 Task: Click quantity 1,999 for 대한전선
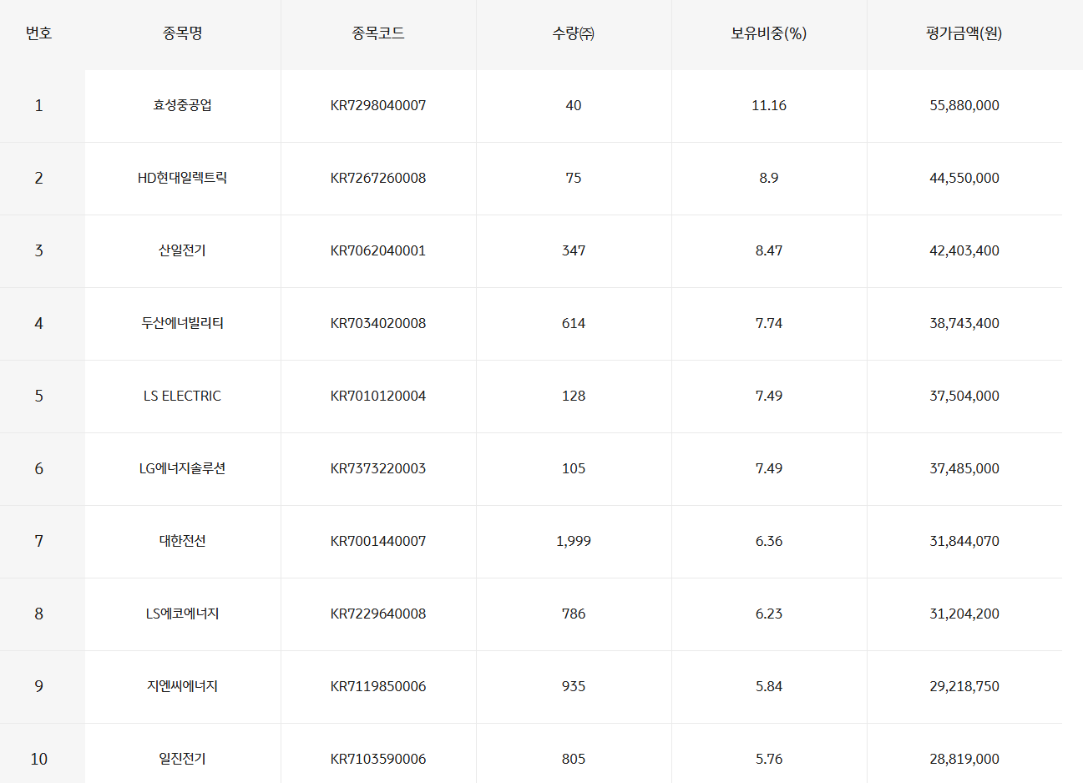coord(574,541)
